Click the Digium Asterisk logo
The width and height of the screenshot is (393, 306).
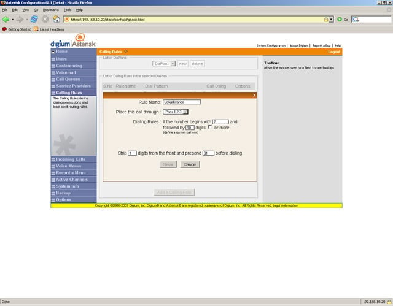tap(73, 40)
